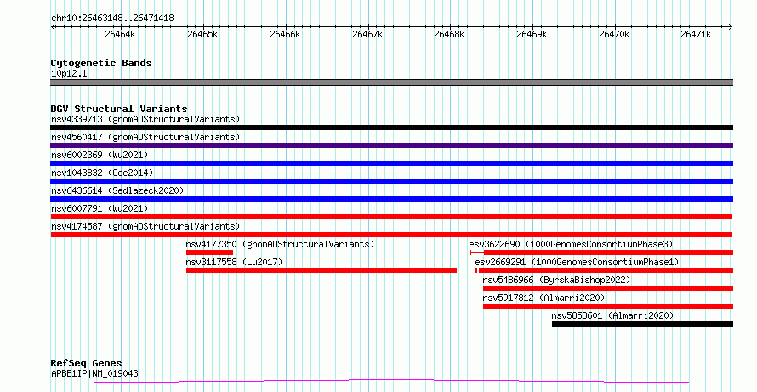Click the left arrowhead of the ruler
The height and width of the screenshot is (392, 757).
click(x=53, y=27)
